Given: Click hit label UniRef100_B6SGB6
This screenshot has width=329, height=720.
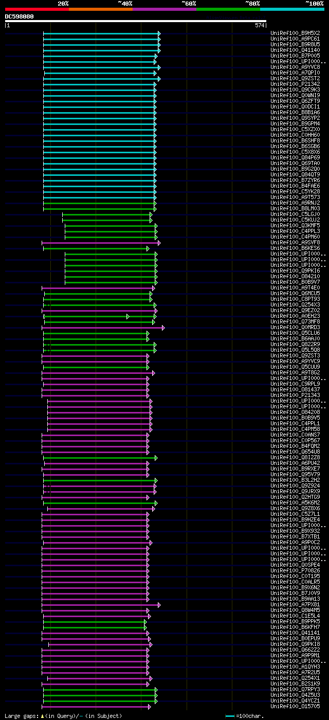Looking at the screenshot, I should pyautogui.click(x=295, y=147).
